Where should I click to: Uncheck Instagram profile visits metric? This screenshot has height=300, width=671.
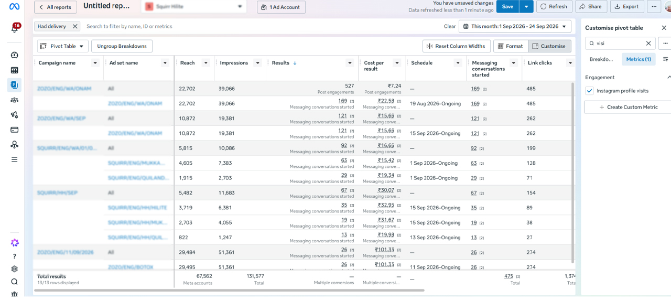(590, 91)
